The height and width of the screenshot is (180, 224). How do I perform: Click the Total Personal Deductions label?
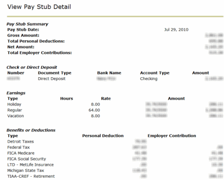36,41
